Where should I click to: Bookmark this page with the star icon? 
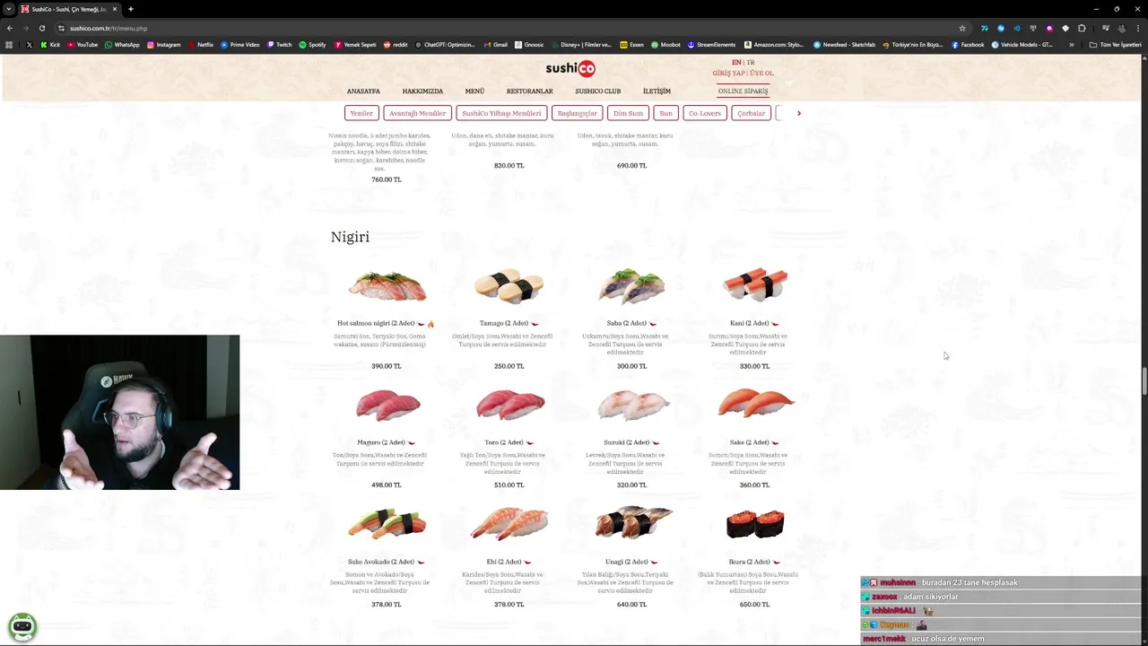coord(962,28)
